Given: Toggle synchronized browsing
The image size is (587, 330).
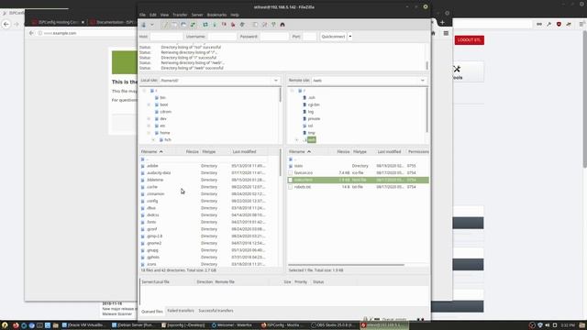Looking at the screenshot, I should click(273, 25).
